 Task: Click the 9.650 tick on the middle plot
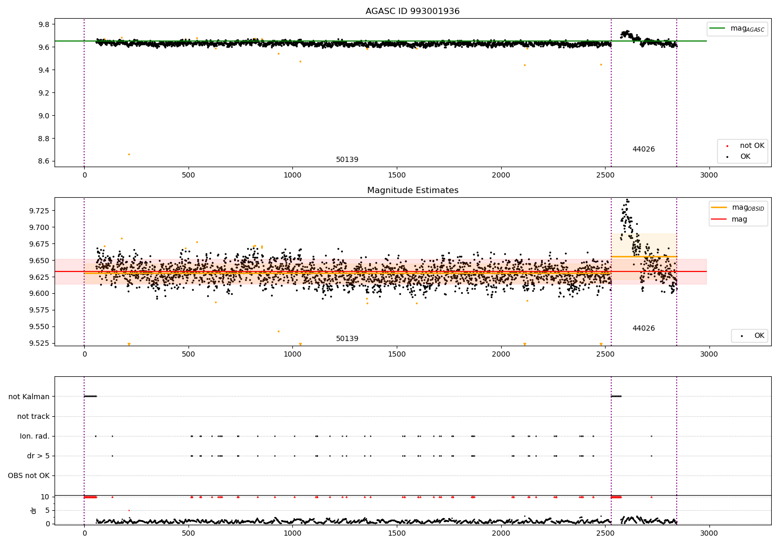pos(39,261)
